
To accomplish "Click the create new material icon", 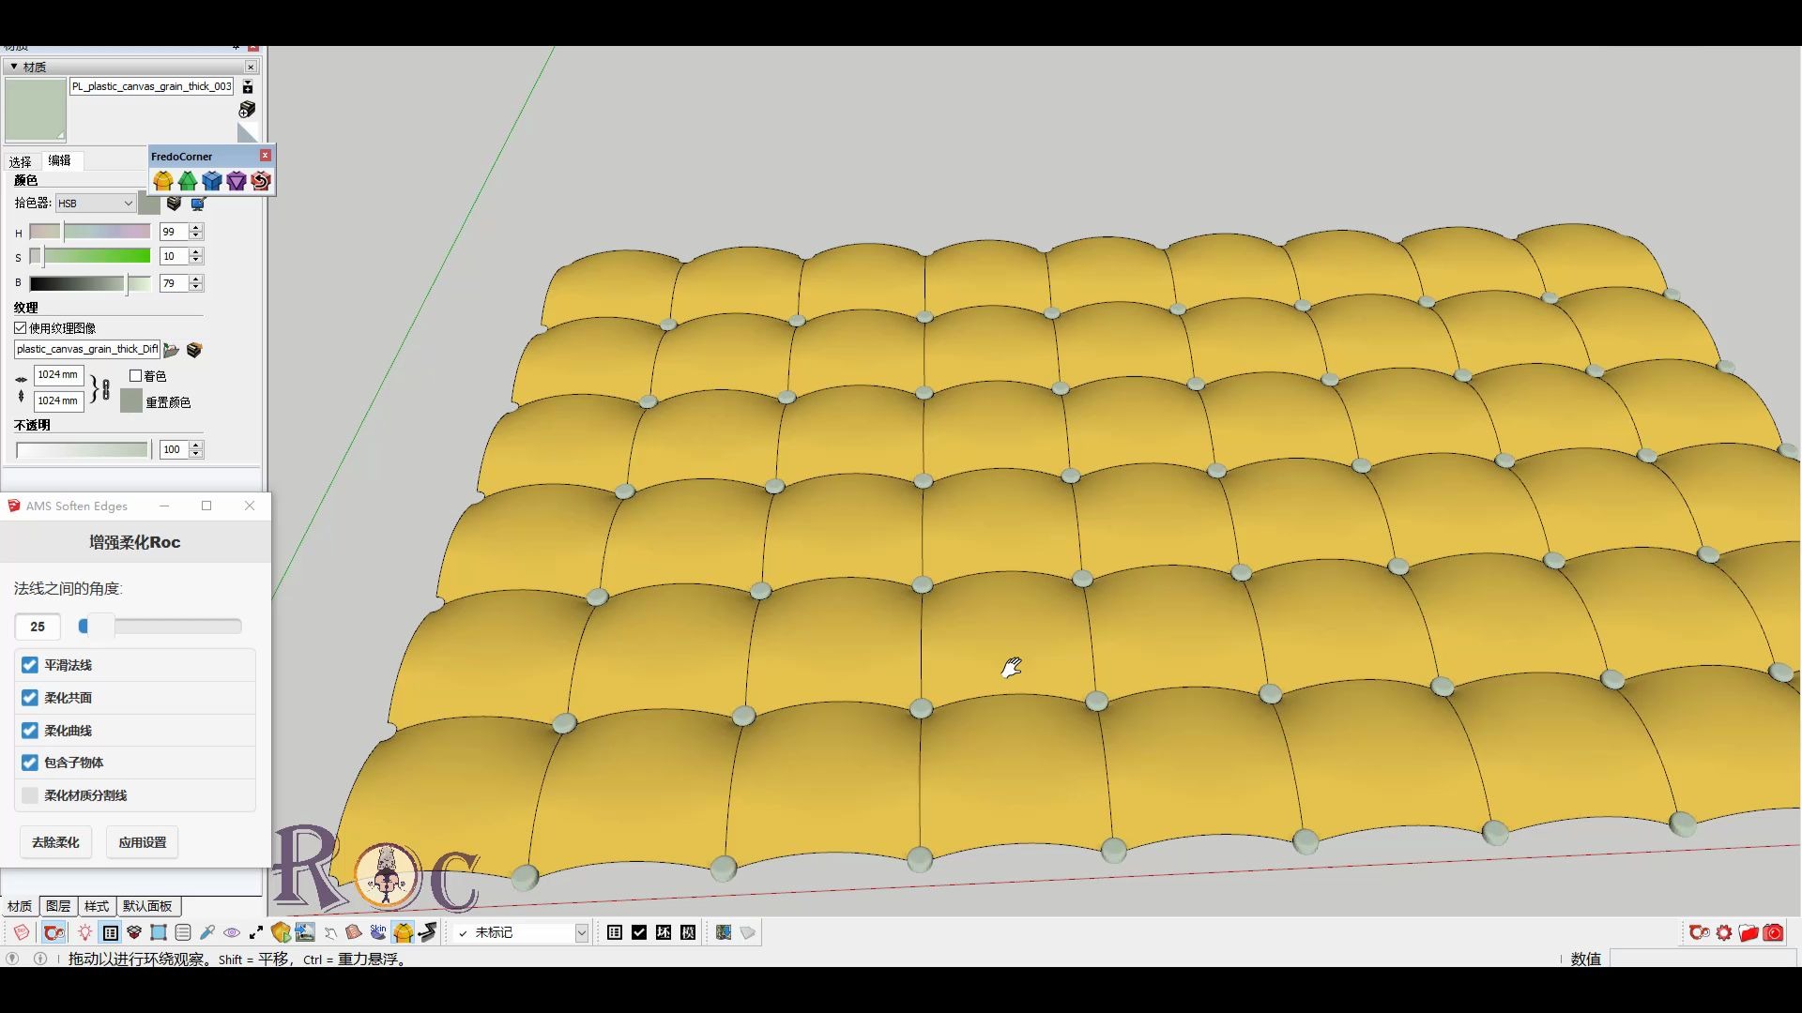I will point(247,110).
